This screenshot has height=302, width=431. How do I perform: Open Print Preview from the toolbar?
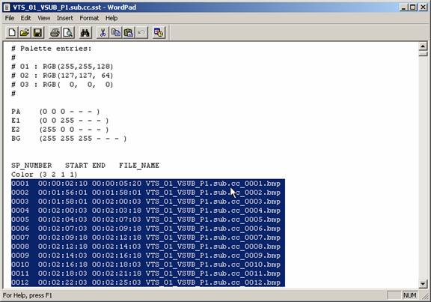[67, 33]
